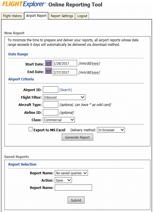Click the Logout tab
Image resolution: width=153 pixels, height=212 pixels.
[82, 16]
